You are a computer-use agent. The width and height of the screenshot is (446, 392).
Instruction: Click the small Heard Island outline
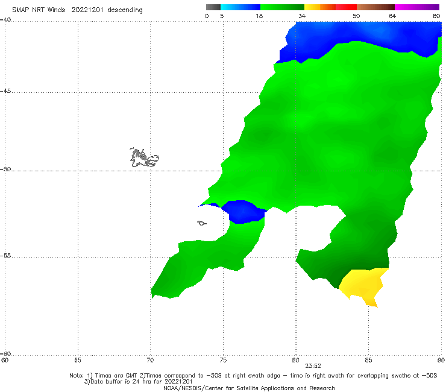point(202,223)
